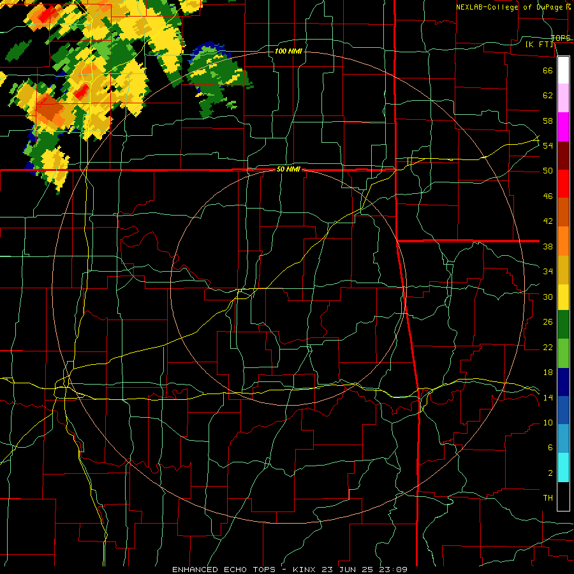Click legend value "18"

point(548,372)
